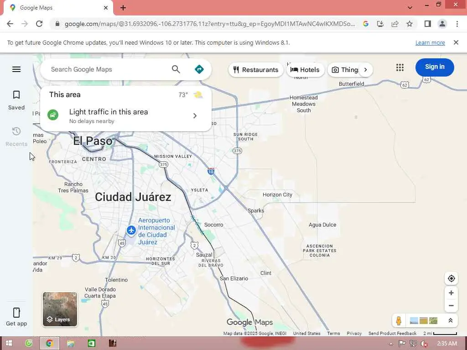Open the Privacy link
The height and width of the screenshot is (350, 467).
pyautogui.click(x=354, y=333)
